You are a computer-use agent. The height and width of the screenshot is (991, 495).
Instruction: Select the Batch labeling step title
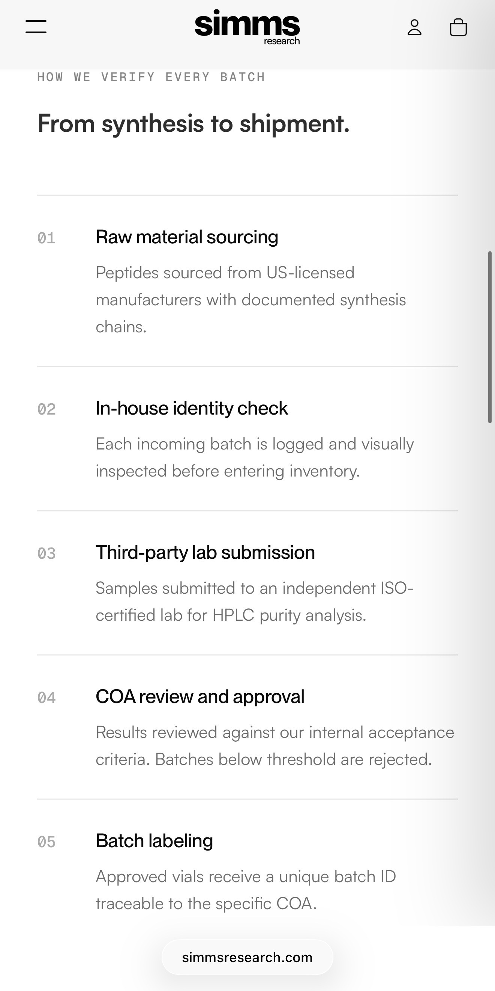click(154, 840)
